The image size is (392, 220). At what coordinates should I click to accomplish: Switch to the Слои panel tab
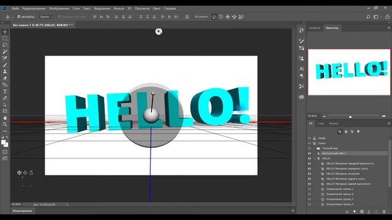coord(320,123)
